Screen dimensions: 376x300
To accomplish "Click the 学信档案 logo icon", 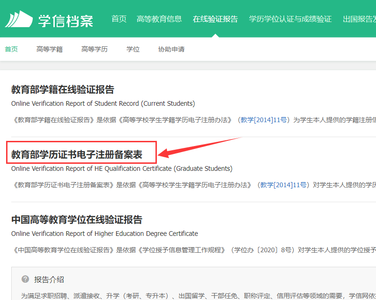I will point(18,19).
